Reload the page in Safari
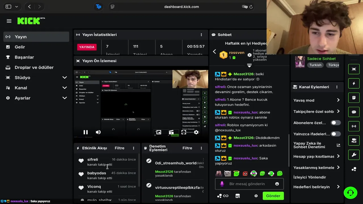 click(x=251, y=7)
